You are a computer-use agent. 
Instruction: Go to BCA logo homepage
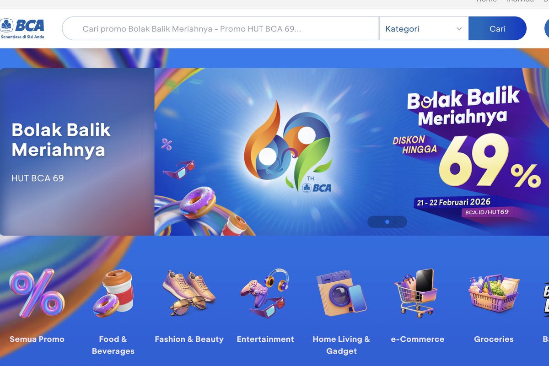(x=23, y=28)
